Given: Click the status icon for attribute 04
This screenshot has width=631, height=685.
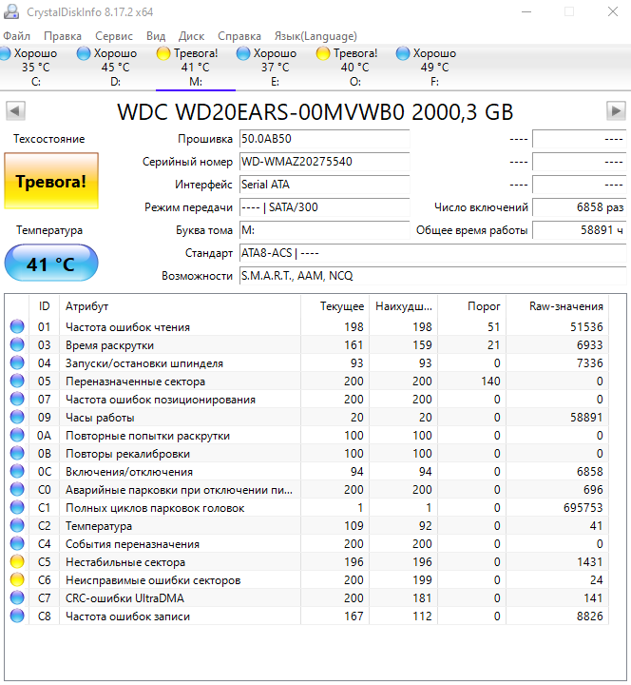Looking at the screenshot, I should (x=17, y=363).
